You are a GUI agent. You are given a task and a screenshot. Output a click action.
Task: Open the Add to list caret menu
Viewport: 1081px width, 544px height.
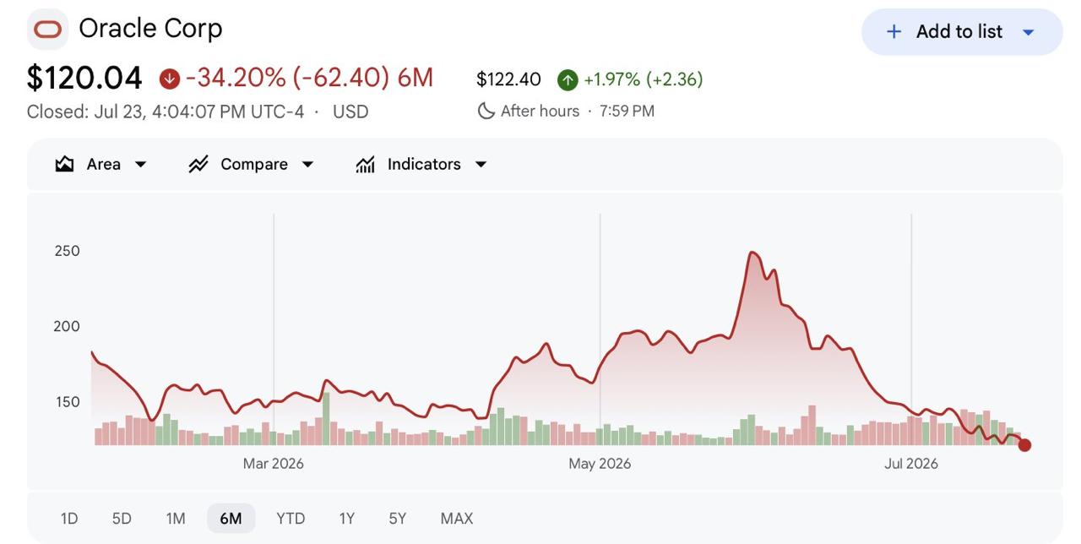point(1028,32)
